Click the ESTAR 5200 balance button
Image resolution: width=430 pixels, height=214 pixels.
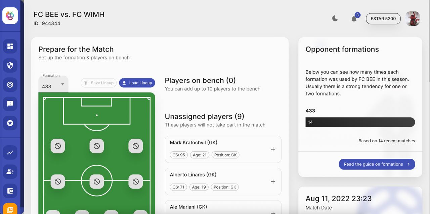383,19
